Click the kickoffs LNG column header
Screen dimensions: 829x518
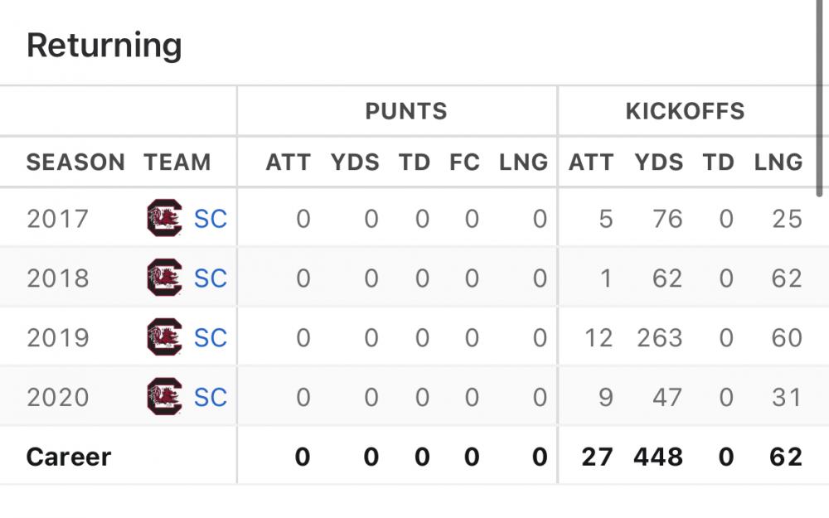pyautogui.click(x=778, y=162)
